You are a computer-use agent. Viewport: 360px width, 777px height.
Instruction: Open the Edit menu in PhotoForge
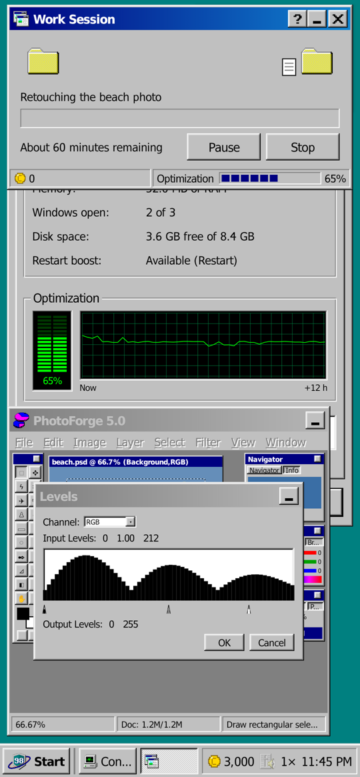[x=53, y=442]
